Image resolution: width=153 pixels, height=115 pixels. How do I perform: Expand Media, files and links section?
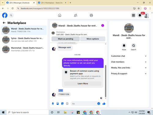[129, 68]
